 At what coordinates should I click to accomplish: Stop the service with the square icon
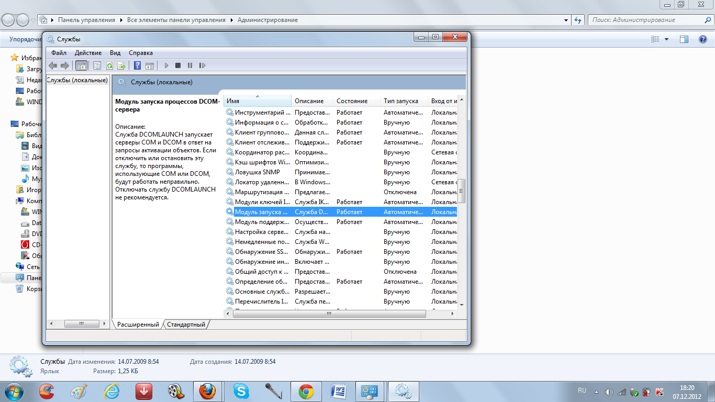coord(178,65)
